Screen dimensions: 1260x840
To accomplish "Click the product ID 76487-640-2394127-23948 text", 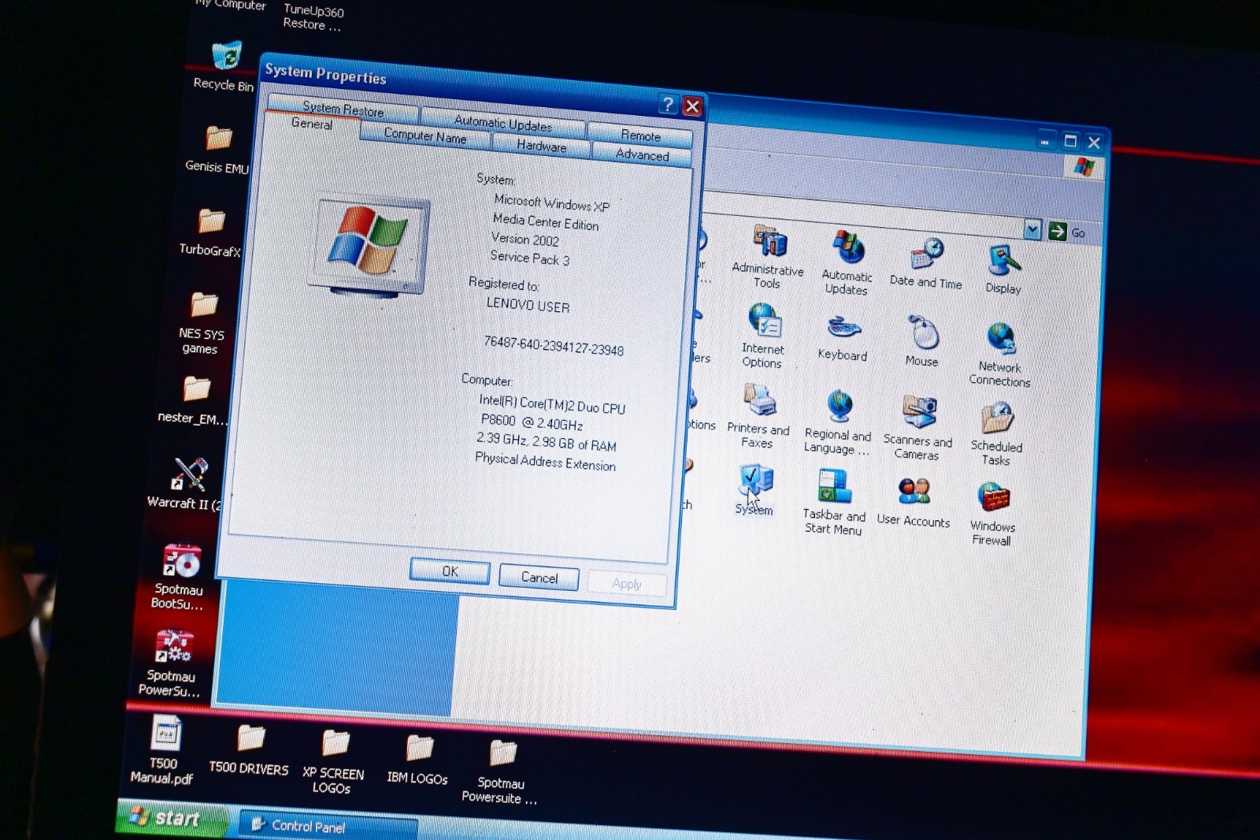I will point(554,346).
